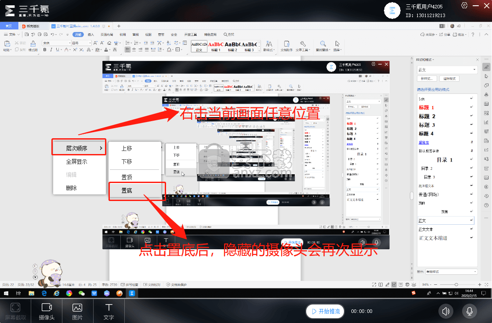Toggle bold formatting
The width and height of the screenshot is (492, 323).
pyautogui.click(x=45, y=50)
